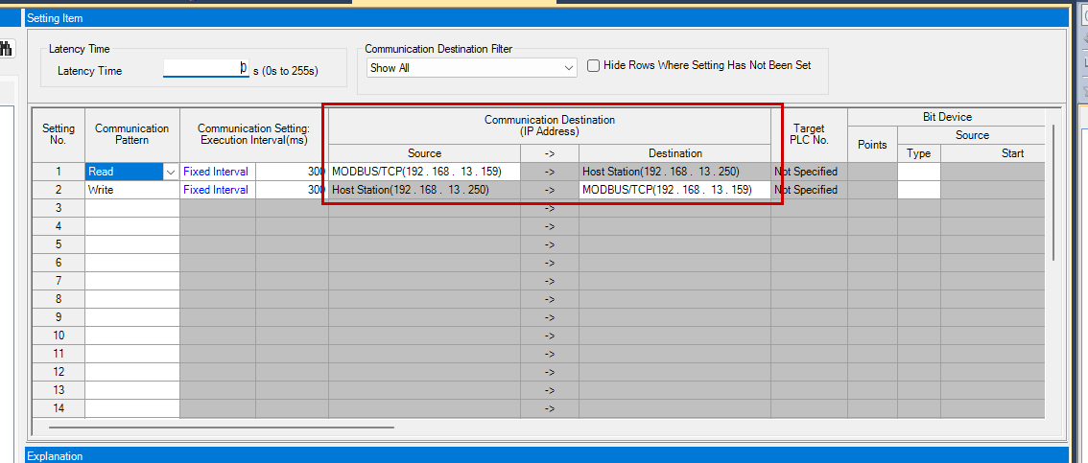Click the Destination column header
This screenshot has width=1088, height=463.
[674, 153]
